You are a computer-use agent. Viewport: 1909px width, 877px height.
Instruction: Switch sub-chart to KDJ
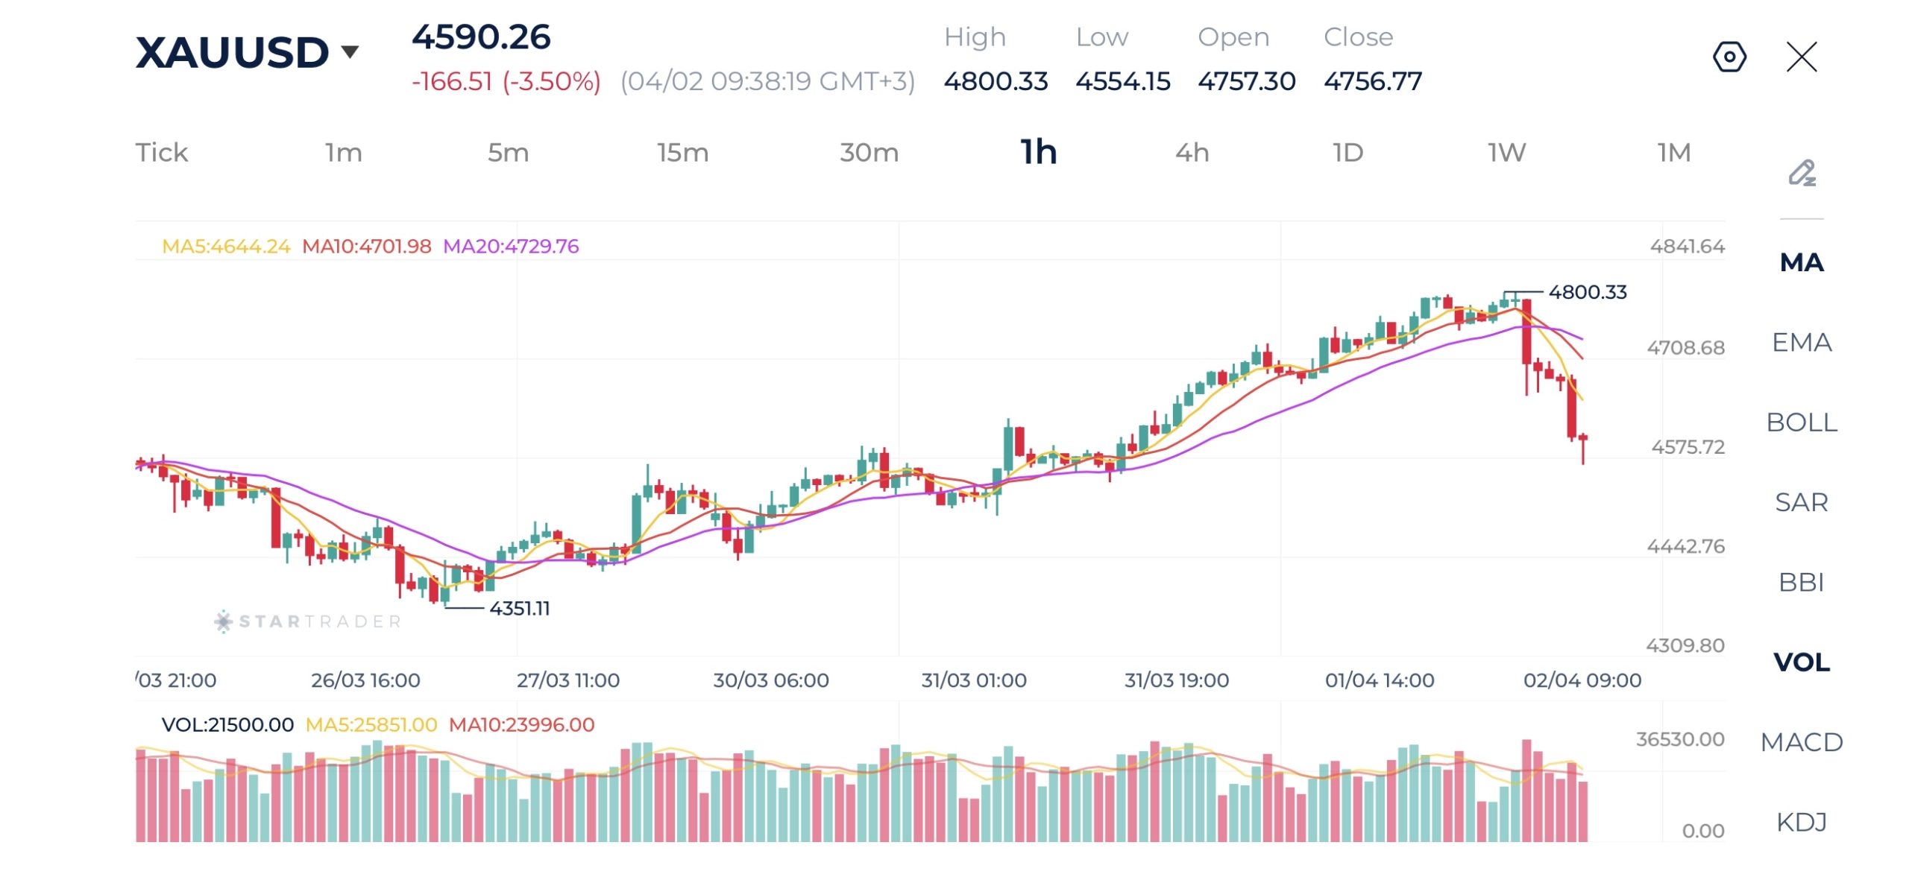(1801, 822)
